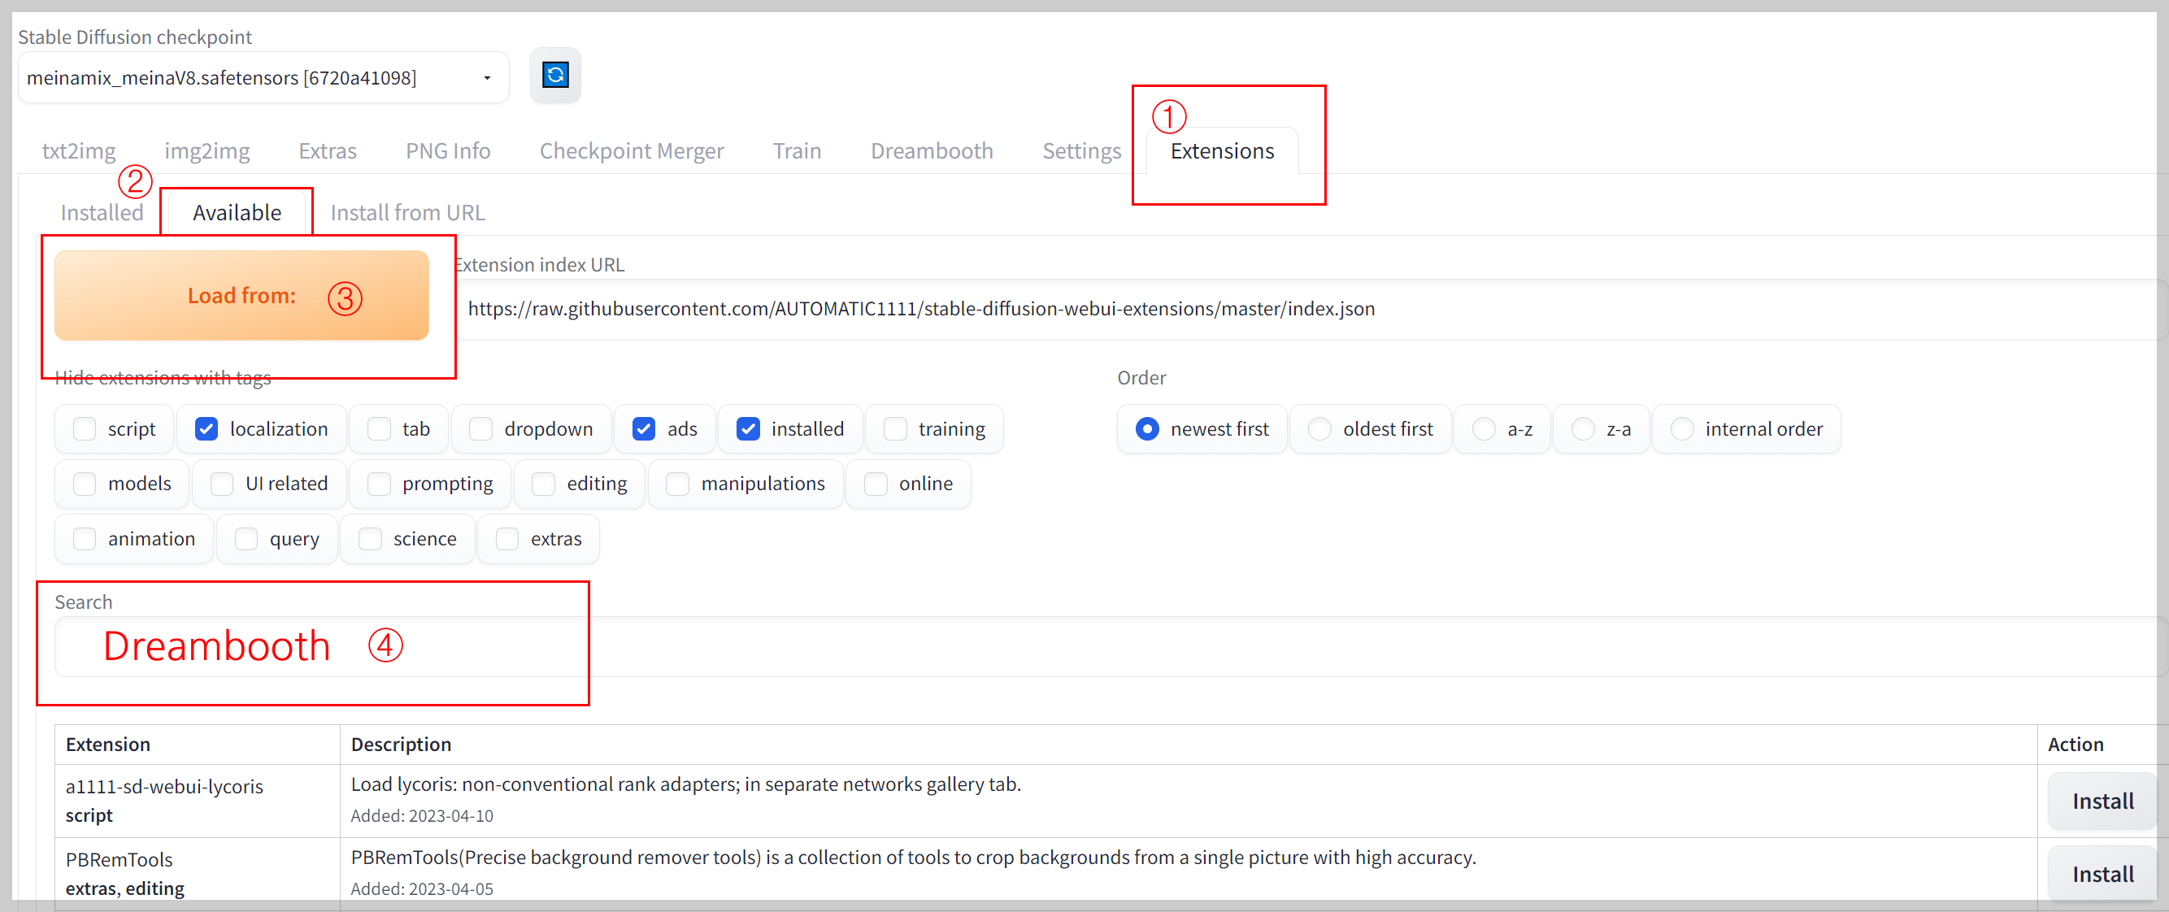Viewport: 2169px width, 912px height.
Task: Click the refresh checkpoint list icon
Action: (x=555, y=76)
